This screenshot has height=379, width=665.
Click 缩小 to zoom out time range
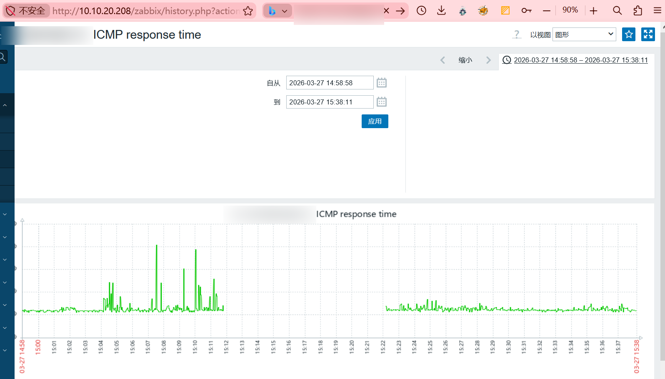pos(465,60)
